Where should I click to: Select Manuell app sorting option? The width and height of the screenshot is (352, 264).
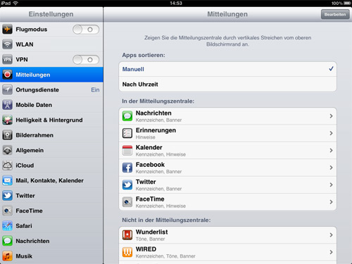click(x=227, y=69)
